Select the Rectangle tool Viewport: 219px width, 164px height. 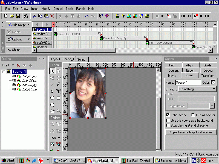tap(59, 98)
